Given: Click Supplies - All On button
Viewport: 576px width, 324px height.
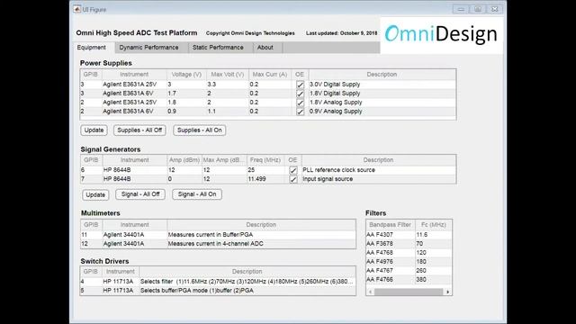Looking at the screenshot, I should [x=200, y=130].
